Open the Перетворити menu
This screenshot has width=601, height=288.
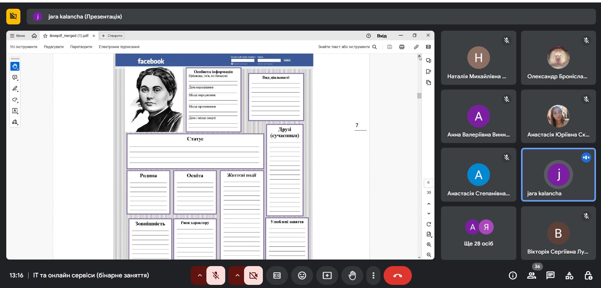[81, 47]
